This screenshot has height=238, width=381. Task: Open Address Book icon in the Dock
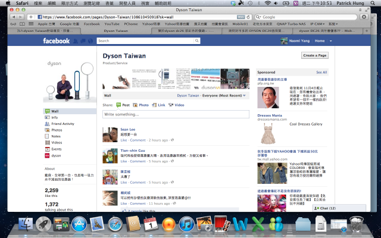(133, 224)
